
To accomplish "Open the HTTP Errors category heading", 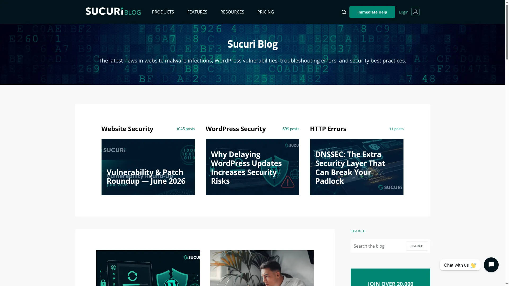I will (328, 129).
